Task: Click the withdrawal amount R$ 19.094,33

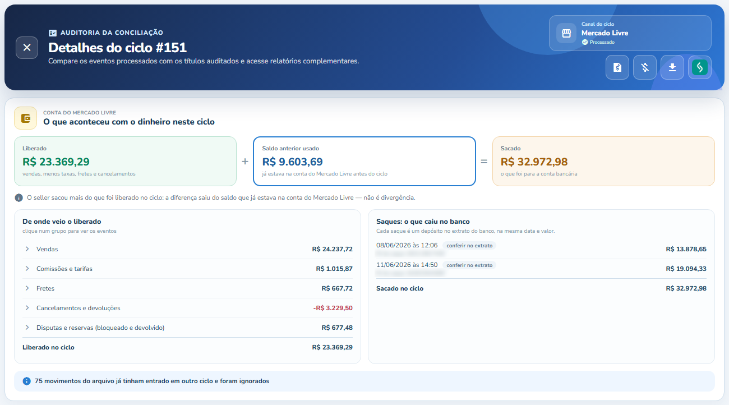Action: pyautogui.click(x=686, y=269)
